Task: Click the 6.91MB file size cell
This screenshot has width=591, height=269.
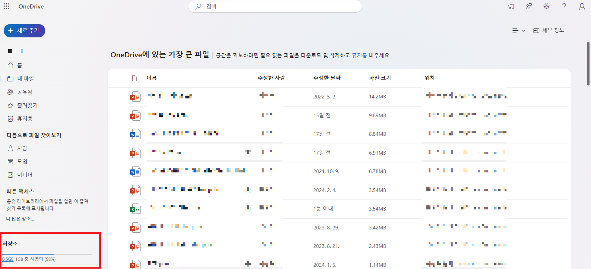Action: (377, 153)
